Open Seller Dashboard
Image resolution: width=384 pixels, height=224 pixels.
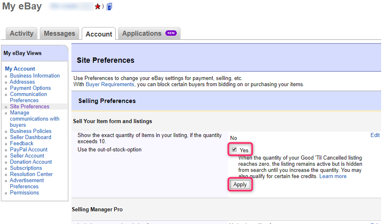tap(31, 137)
